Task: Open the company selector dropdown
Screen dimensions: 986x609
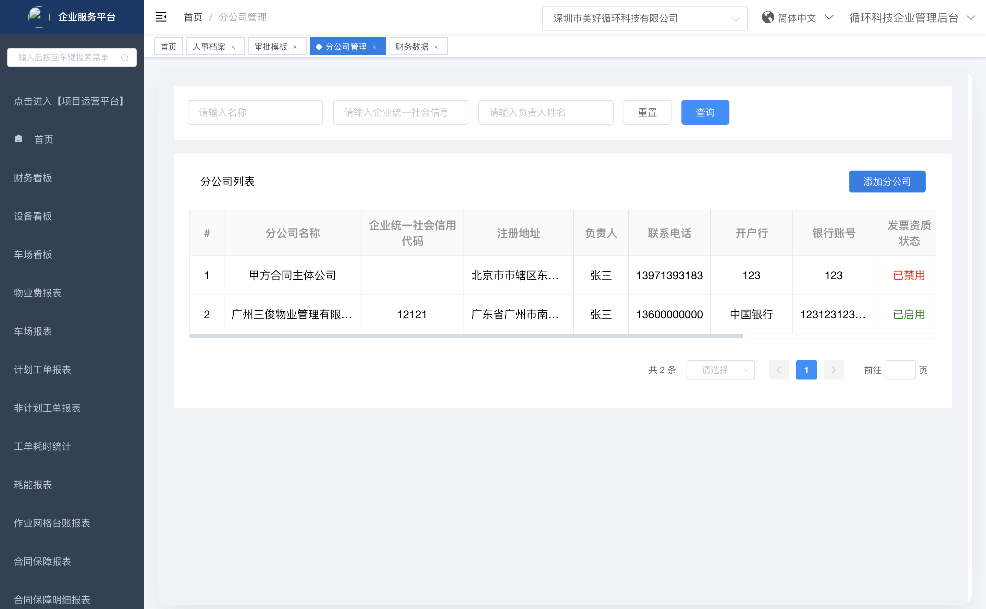Action: tap(644, 18)
